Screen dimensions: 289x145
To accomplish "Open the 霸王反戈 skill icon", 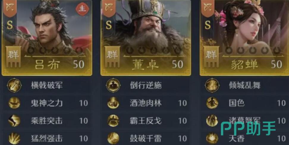I will [113, 121].
